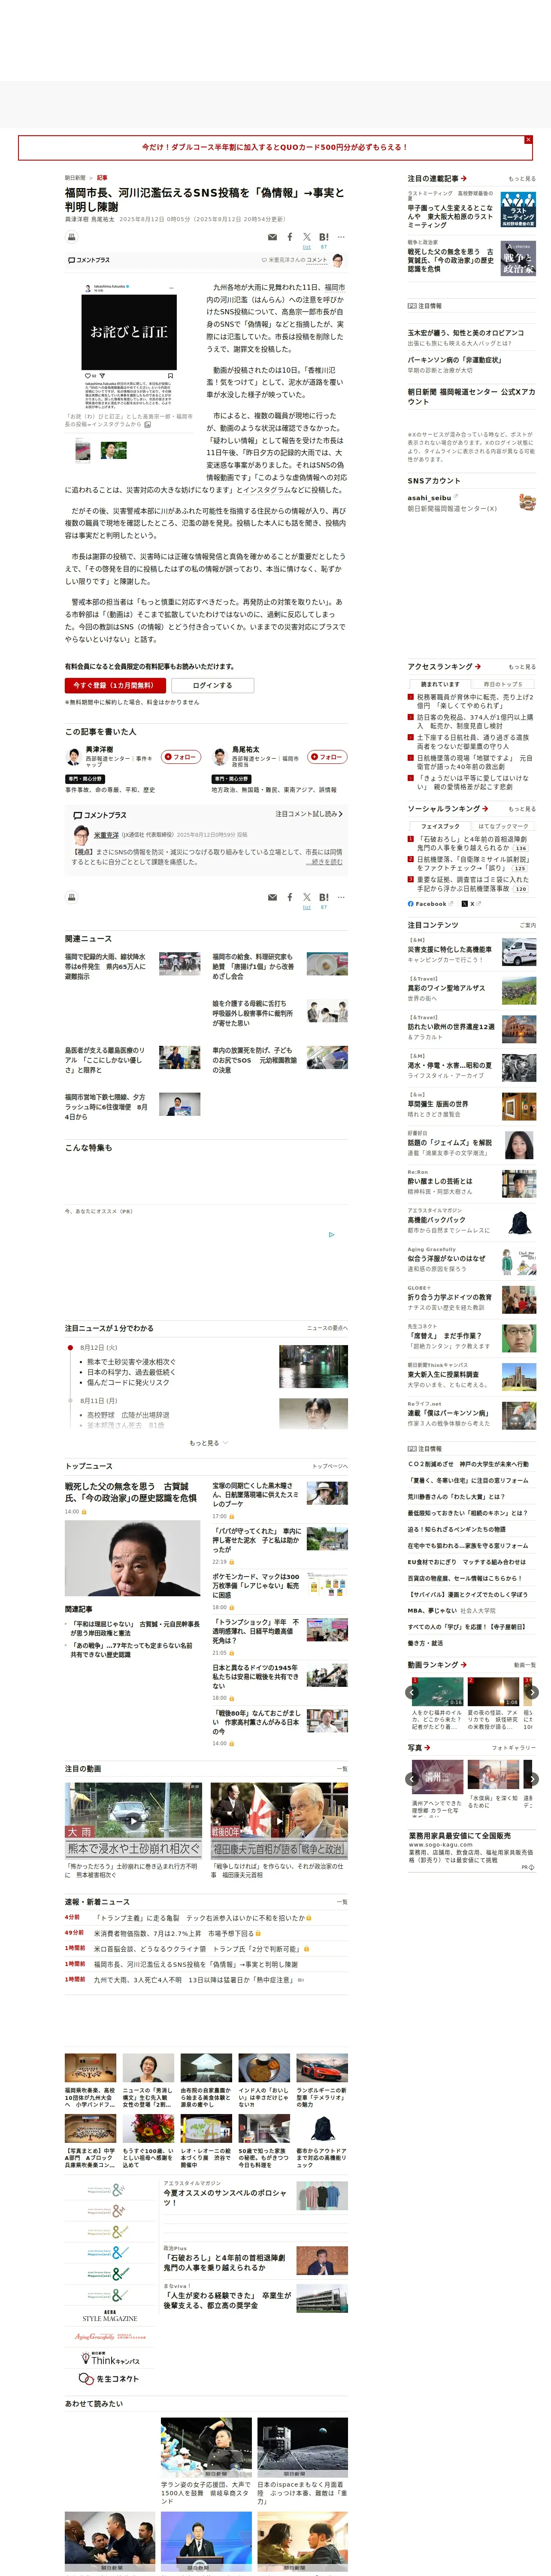This screenshot has height=2576, width=551.
Task: Click red arrow beside 動画ランキング heading
Action: point(463,1665)
